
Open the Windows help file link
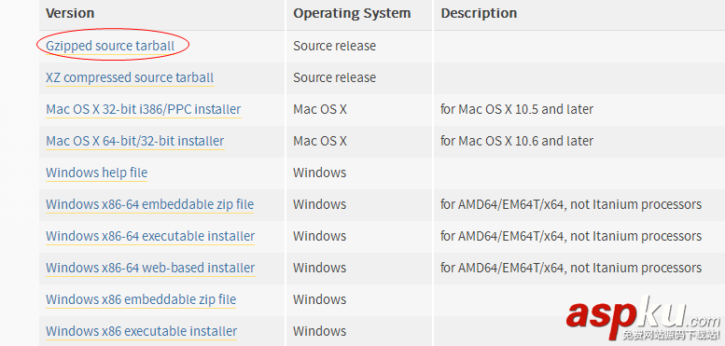(x=97, y=173)
